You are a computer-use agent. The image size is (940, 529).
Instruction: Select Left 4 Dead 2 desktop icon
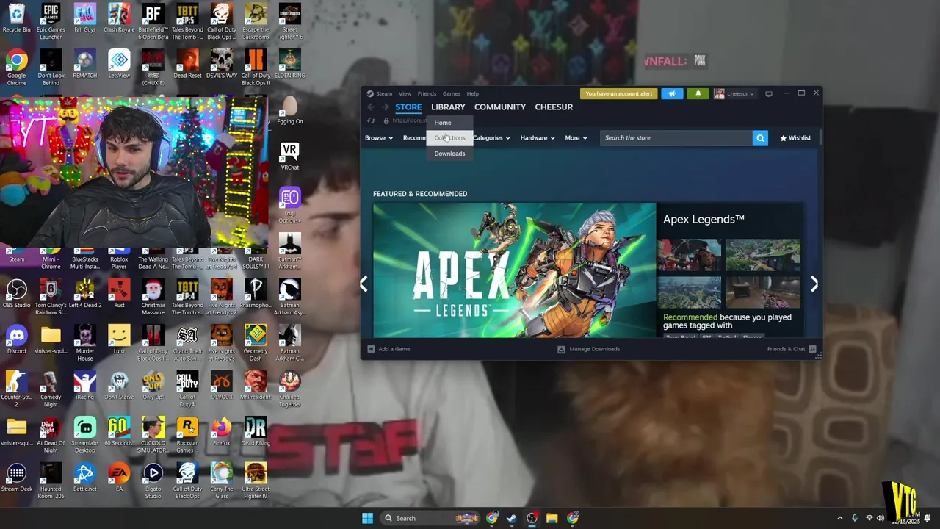84,294
